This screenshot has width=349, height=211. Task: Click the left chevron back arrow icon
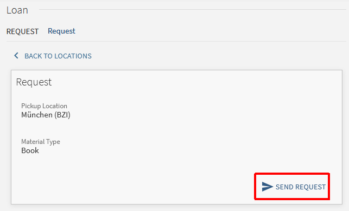pyautogui.click(x=16, y=56)
